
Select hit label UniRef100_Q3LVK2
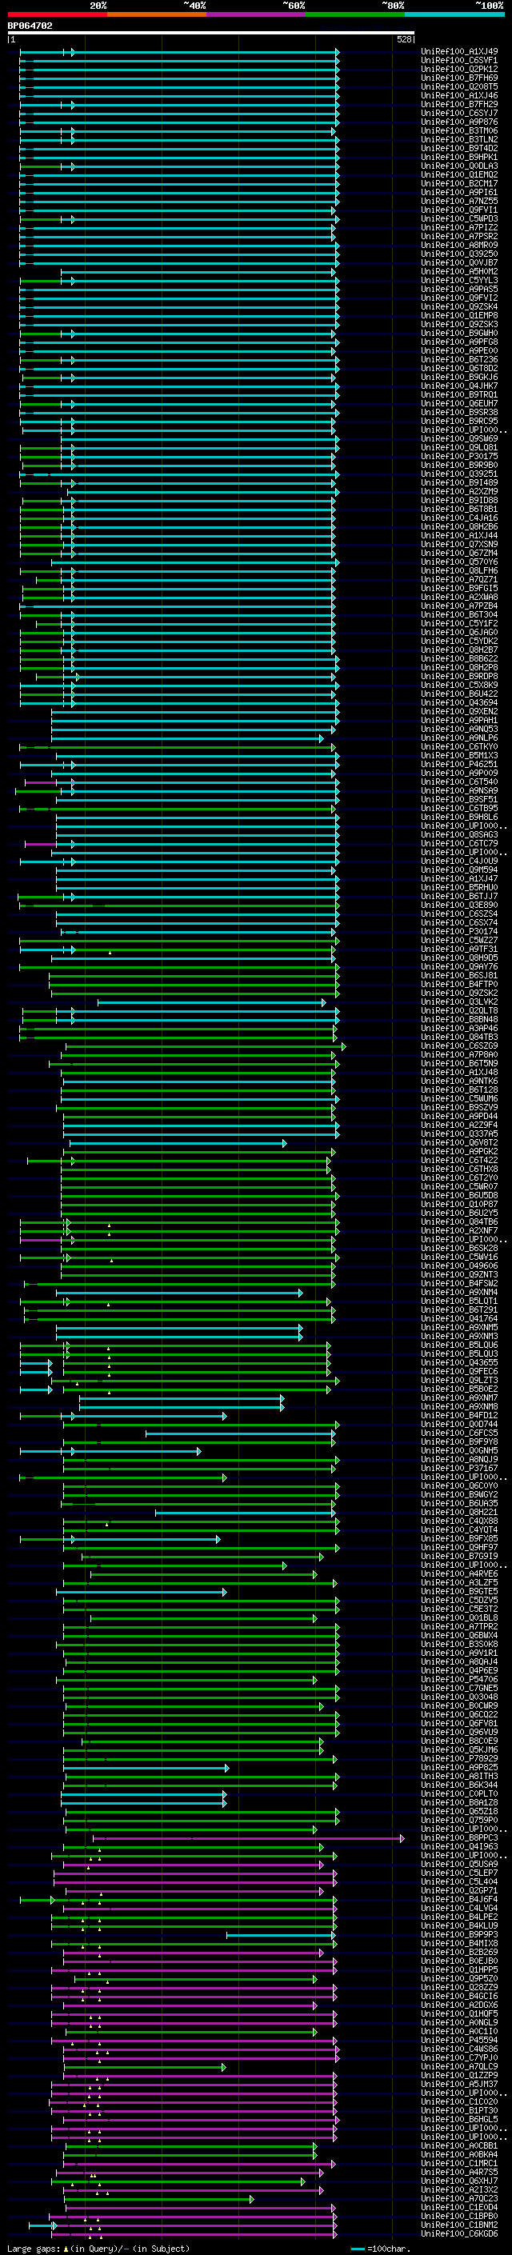coord(459,1002)
